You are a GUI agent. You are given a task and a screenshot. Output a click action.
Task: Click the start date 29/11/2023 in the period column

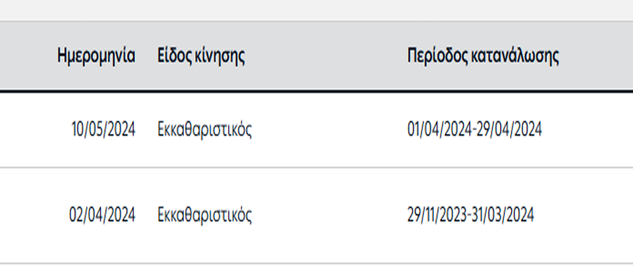pyautogui.click(x=437, y=215)
